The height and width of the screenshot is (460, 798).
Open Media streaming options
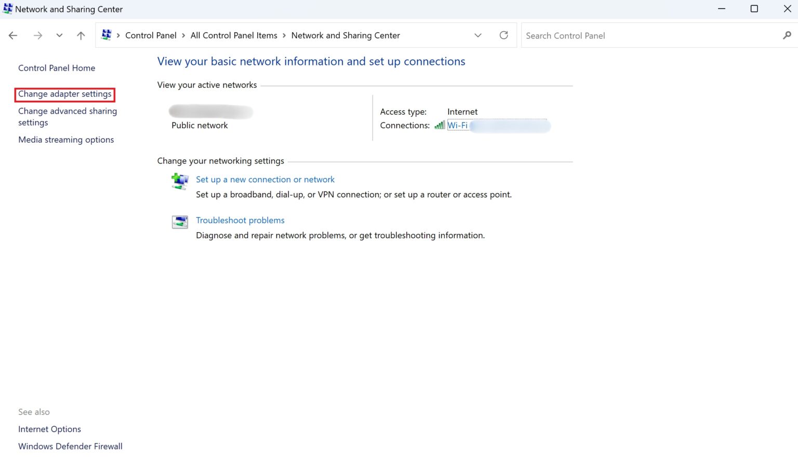(x=66, y=140)
